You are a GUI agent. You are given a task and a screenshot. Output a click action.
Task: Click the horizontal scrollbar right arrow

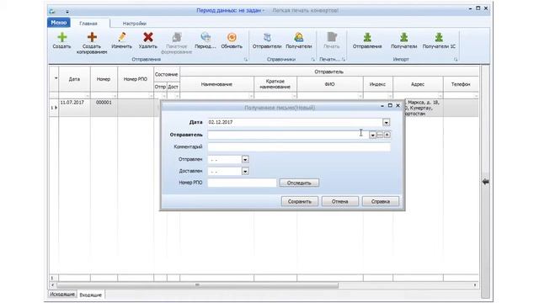point(475,284)
